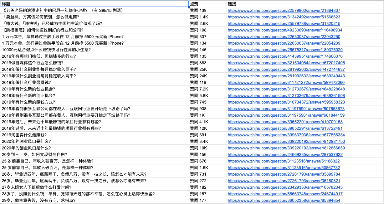This screenshot has width=384, height=204.
Task: Open the link ending in answer/36180821
Action: pos(284,181)
